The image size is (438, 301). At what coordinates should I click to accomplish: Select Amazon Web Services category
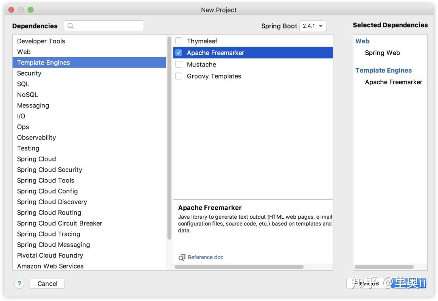(x=50, y=266)
